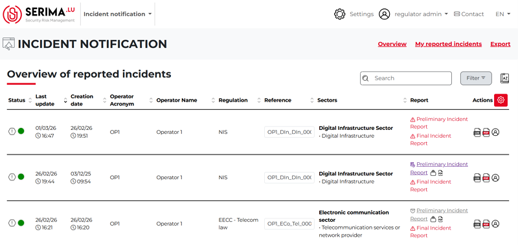Click the small PDF icon beside the purple Preliminary report
518x245 pixels.
pos(440,173)
